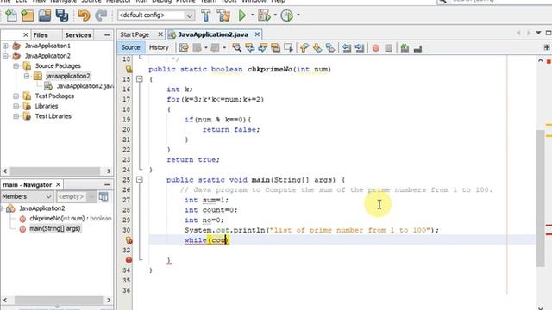This screenshot has width=552, height=310.
Task: Close the JavaApplication2.java tab
Action: click(x=257, y=34)
